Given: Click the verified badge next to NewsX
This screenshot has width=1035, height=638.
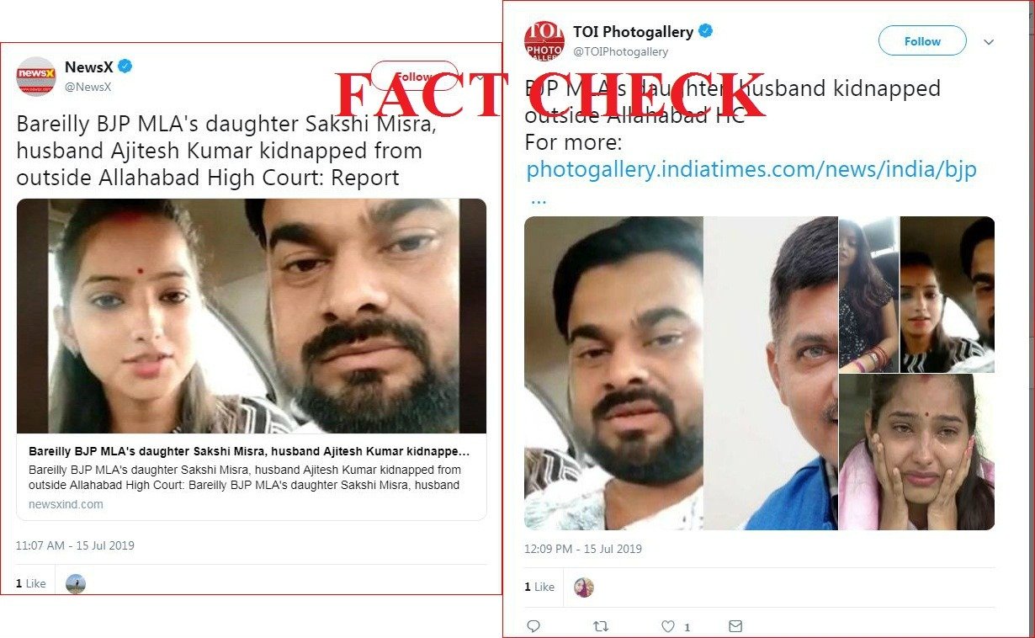Looking at the screenshot, I should click(x=125, y=66).
